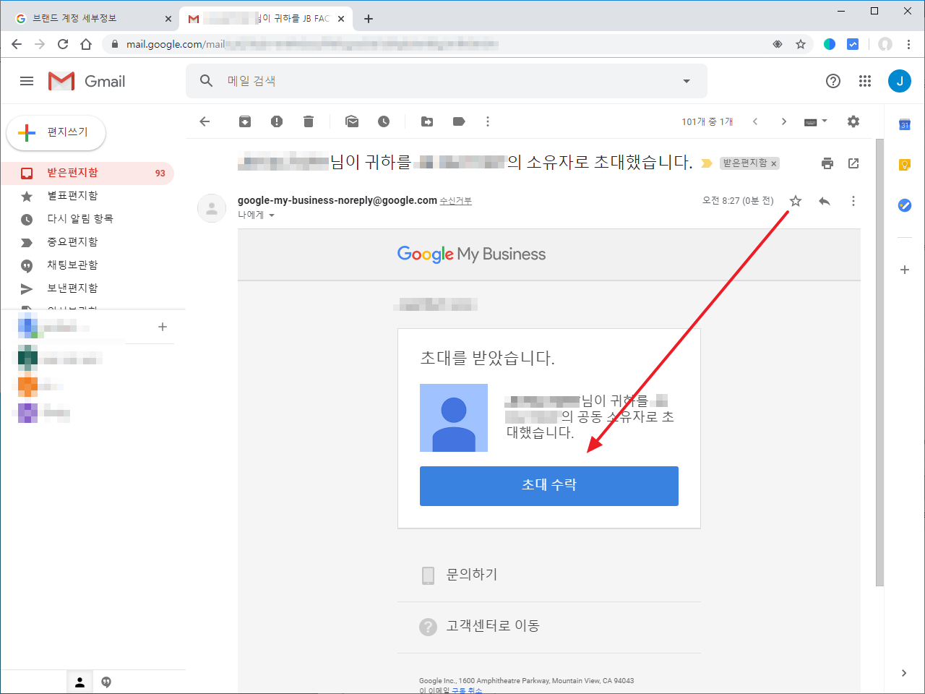Open the 문의하기 contact link

tap(471, 575)
